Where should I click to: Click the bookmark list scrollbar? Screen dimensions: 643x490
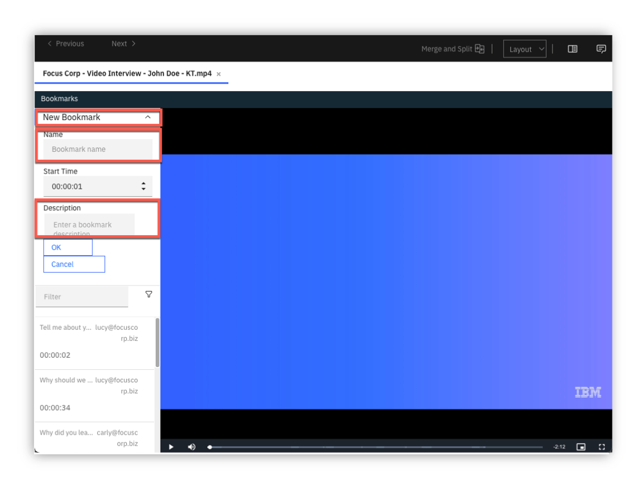pos(157,342)
